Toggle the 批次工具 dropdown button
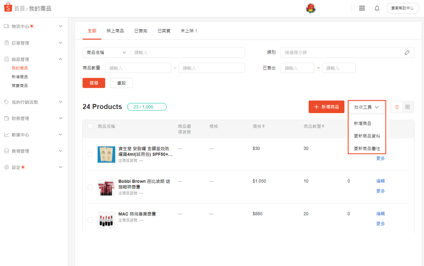 click(x=366, y=107)
